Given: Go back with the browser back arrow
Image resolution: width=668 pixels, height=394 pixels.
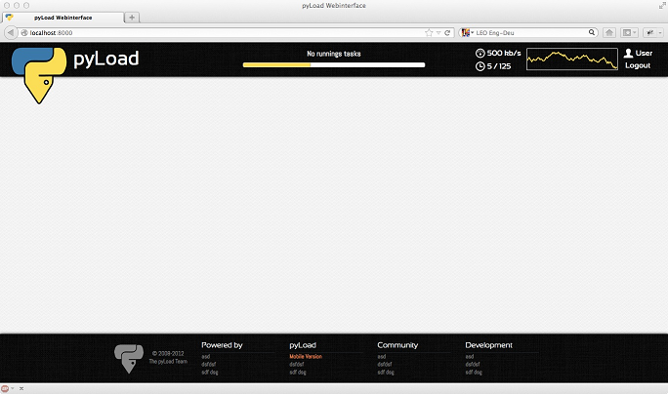Looking at the screenshot, I should (x=12, y=32).
